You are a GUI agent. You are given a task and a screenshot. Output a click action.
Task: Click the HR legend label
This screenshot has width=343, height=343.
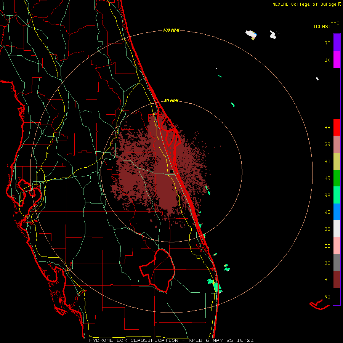pyautogui.click(x=327, y=178)
